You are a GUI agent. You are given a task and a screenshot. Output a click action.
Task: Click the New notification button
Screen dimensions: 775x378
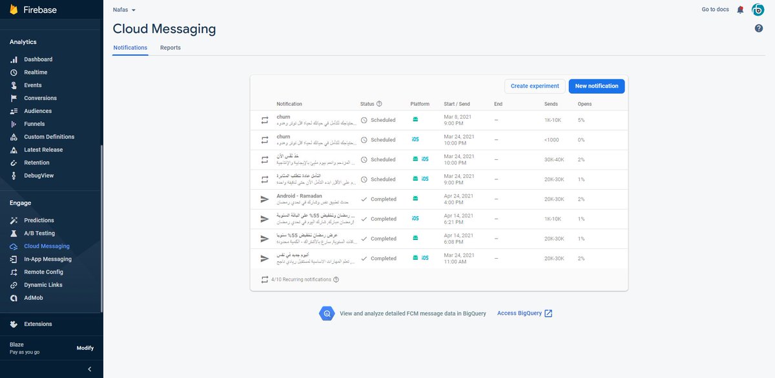597,86
